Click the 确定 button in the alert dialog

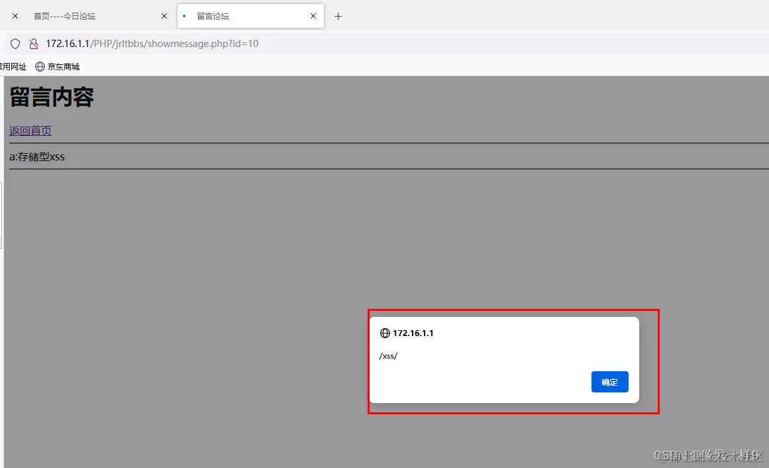click(609, 382)
